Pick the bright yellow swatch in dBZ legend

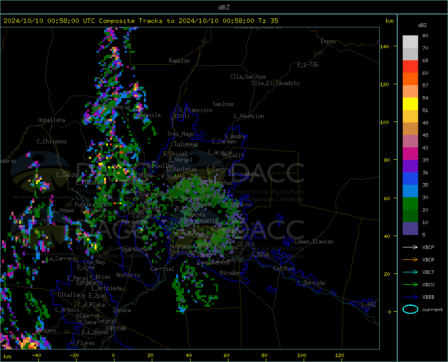pyautogui.click(x=410, y=104)
